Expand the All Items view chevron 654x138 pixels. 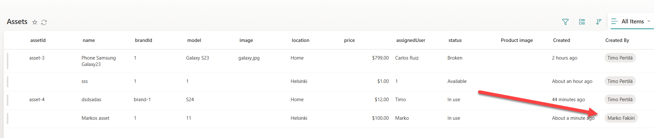click(x=649, y=21)
